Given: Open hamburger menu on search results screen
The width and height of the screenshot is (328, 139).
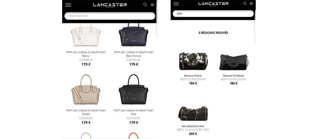Looking at the screenshot, I should coord(176,4).
